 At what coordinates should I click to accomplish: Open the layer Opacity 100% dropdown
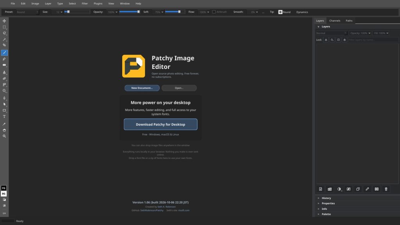pos(360,33)
